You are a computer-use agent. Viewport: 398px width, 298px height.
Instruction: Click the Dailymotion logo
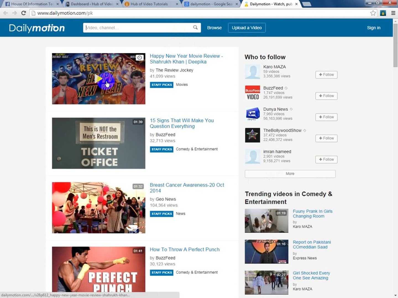click(x=37, y=28)
